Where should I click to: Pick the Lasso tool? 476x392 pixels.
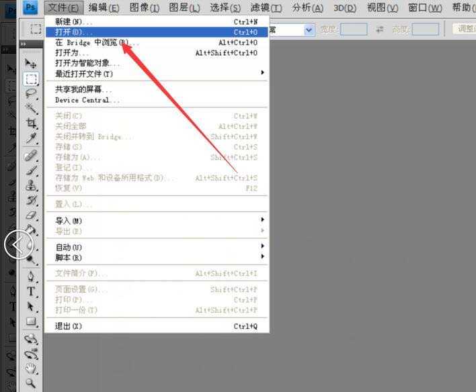tap(31, 94)
